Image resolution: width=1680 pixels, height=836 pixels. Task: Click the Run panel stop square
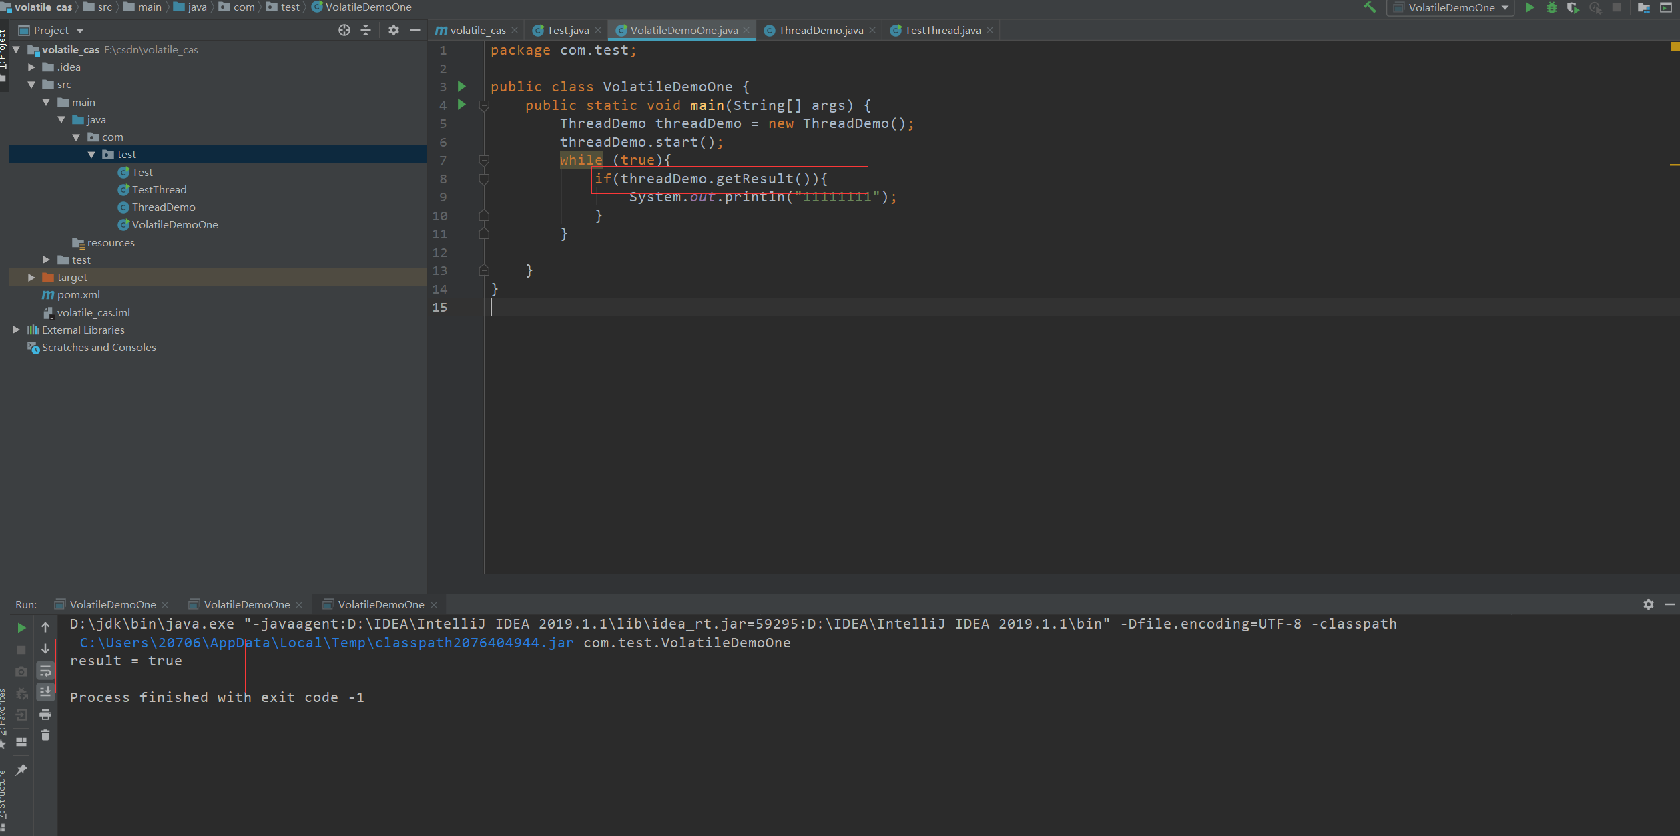tap(21, 649)
